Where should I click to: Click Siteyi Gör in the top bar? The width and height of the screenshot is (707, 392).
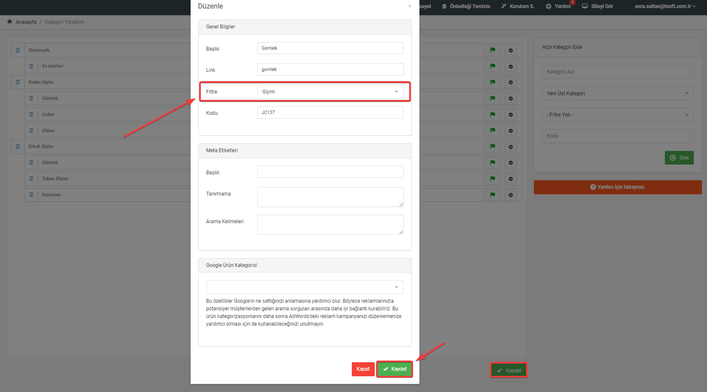coord(598,6)
